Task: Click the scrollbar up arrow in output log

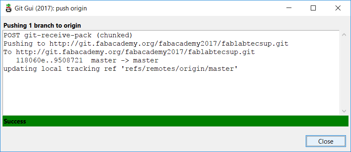Action: [344, 35]
